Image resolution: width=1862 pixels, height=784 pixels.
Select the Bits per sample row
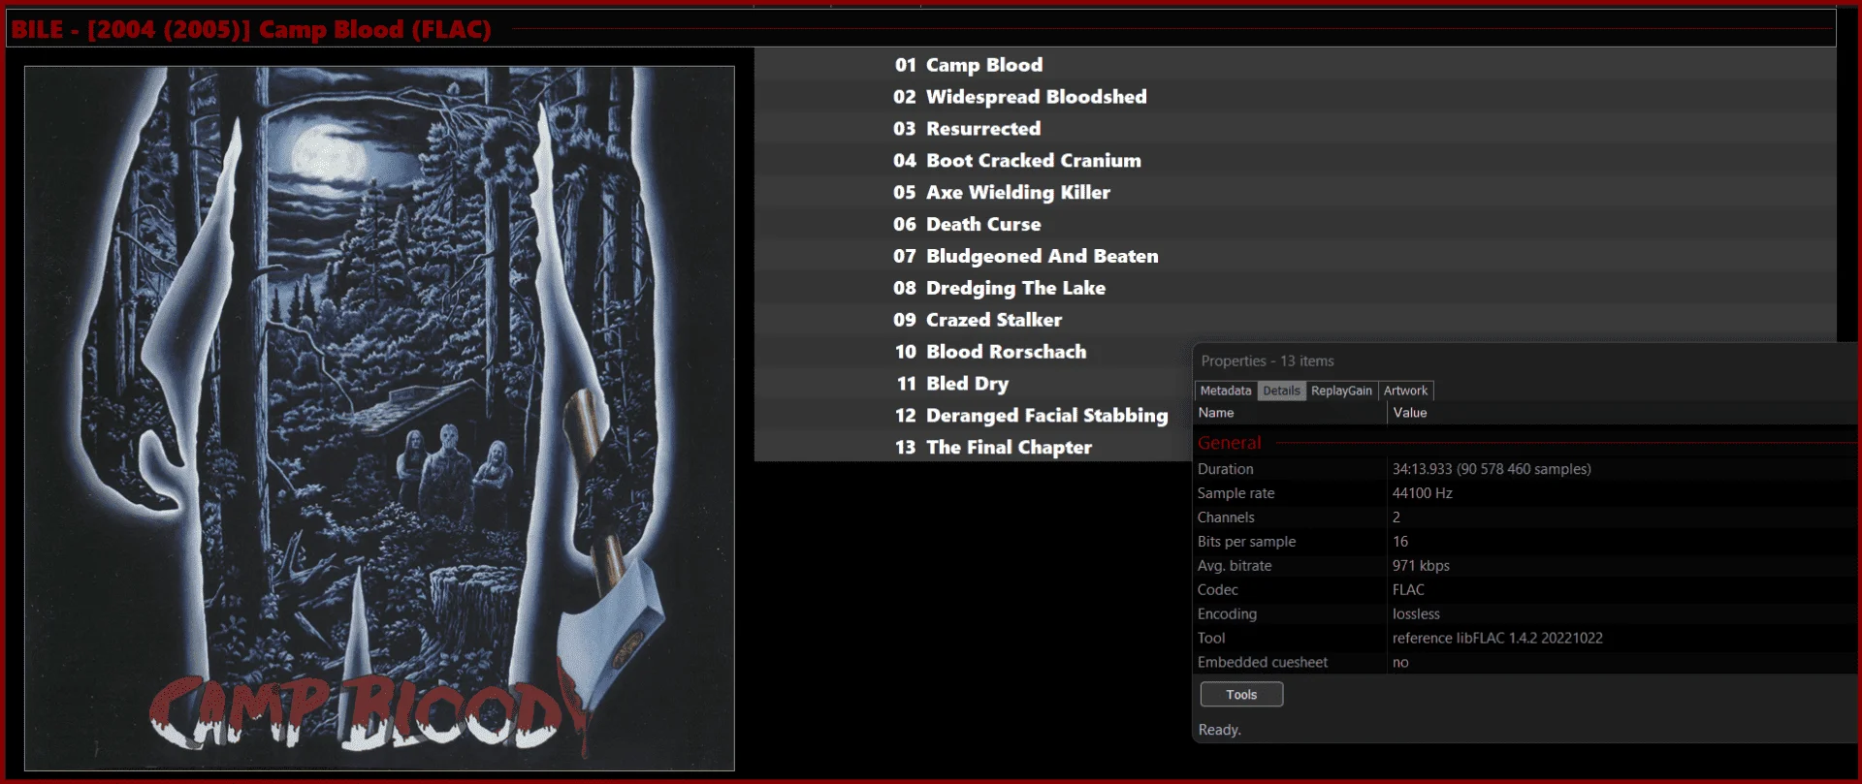point(1526,542)
